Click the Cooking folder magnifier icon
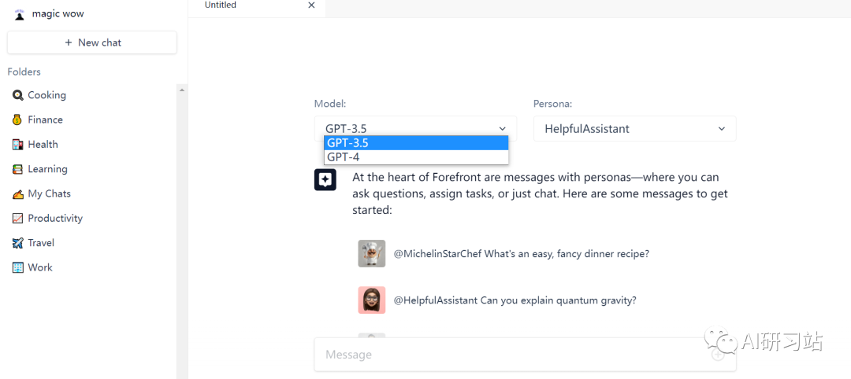This screenshot has width=851, height=379. tap(18, 95)
